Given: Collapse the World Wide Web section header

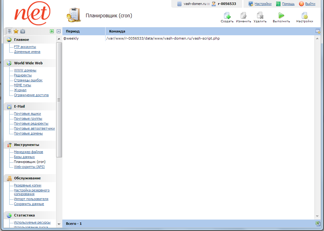Looking at the screenshot, I should [28, 63].
